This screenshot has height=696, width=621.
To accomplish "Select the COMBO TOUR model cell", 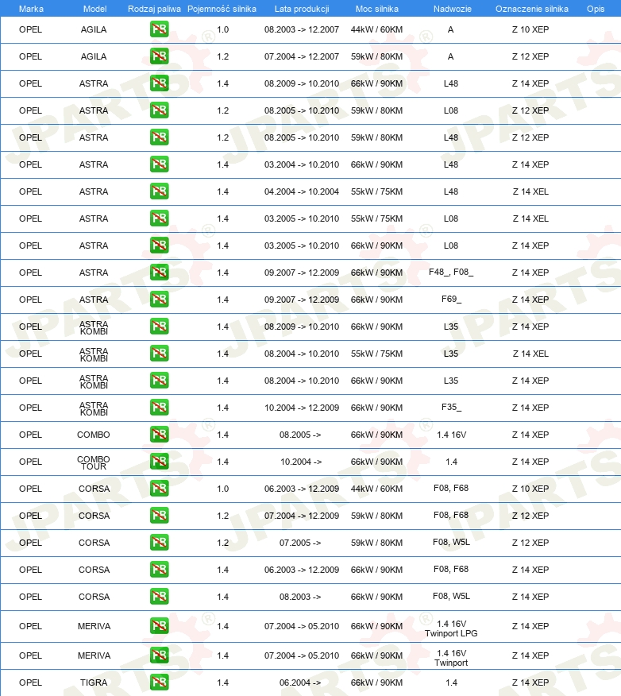I will pyautogui.click(x=94, y=462).
